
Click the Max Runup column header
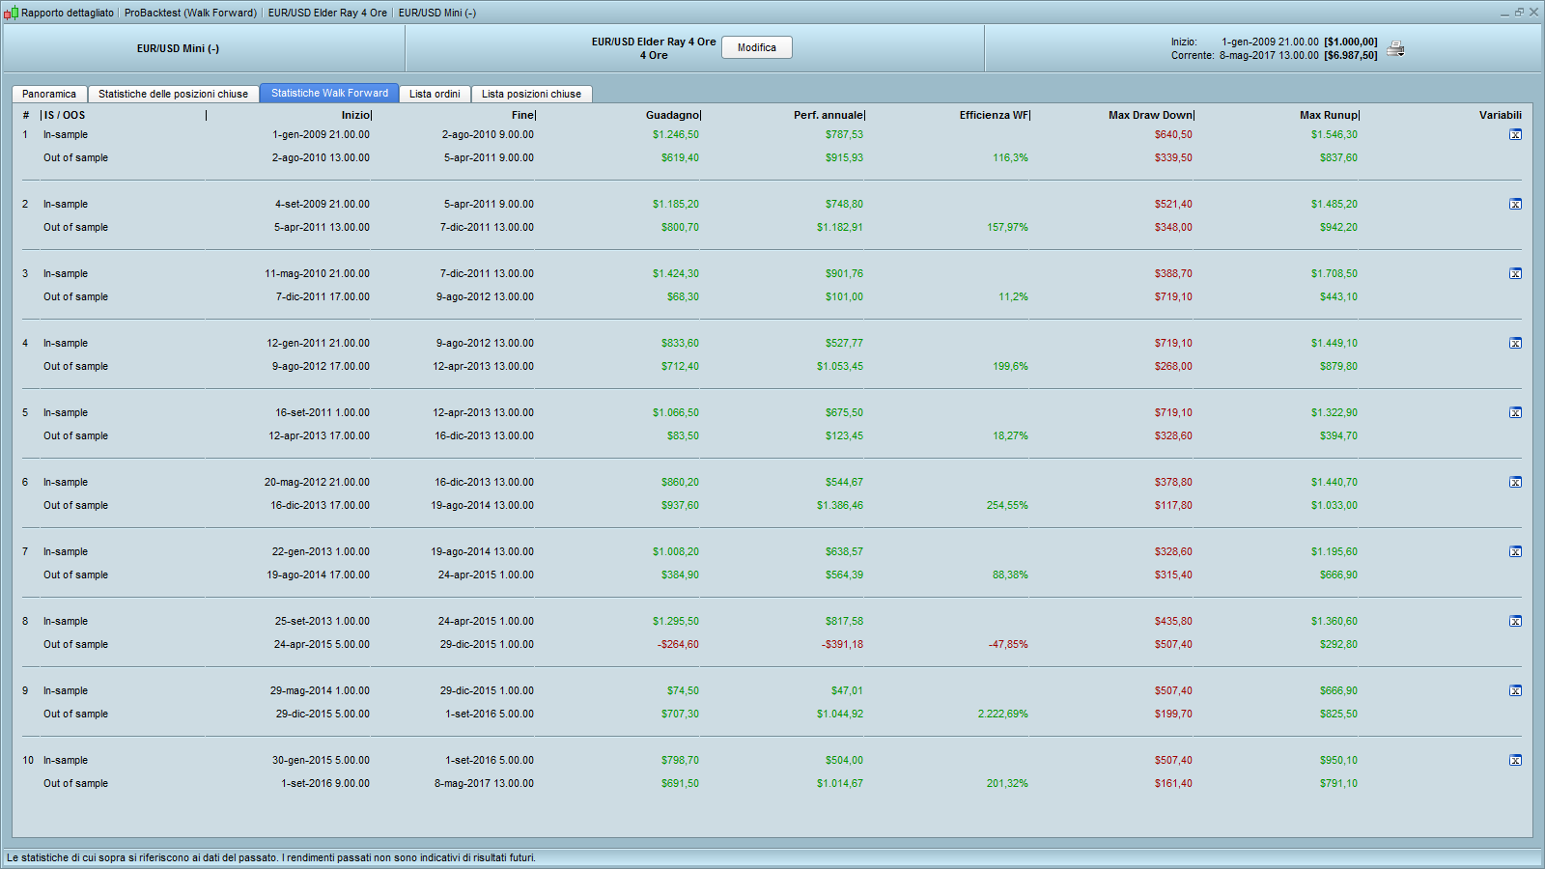tap(1329, 116)
